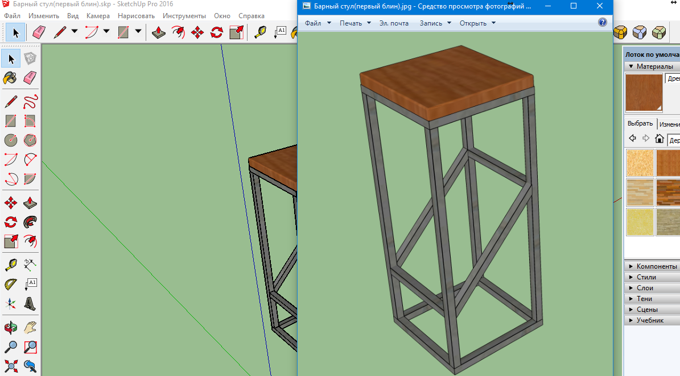Click the Zoom Extents tool
This screenshot has width=680, height=376.
click(x=11, y=365)
